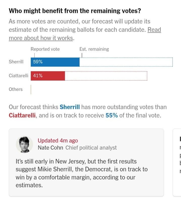The width and height of the screenshot is (181, 200).
Task: Click the "Nate Cohn" author name
Action: click(x=50, y=148)
